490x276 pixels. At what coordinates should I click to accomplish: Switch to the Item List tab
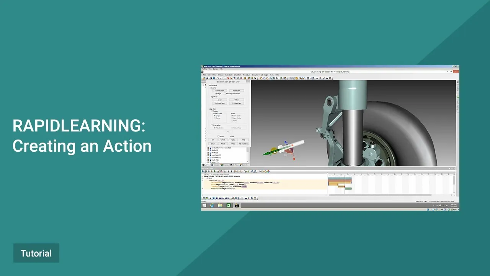[x=216, y=165]
